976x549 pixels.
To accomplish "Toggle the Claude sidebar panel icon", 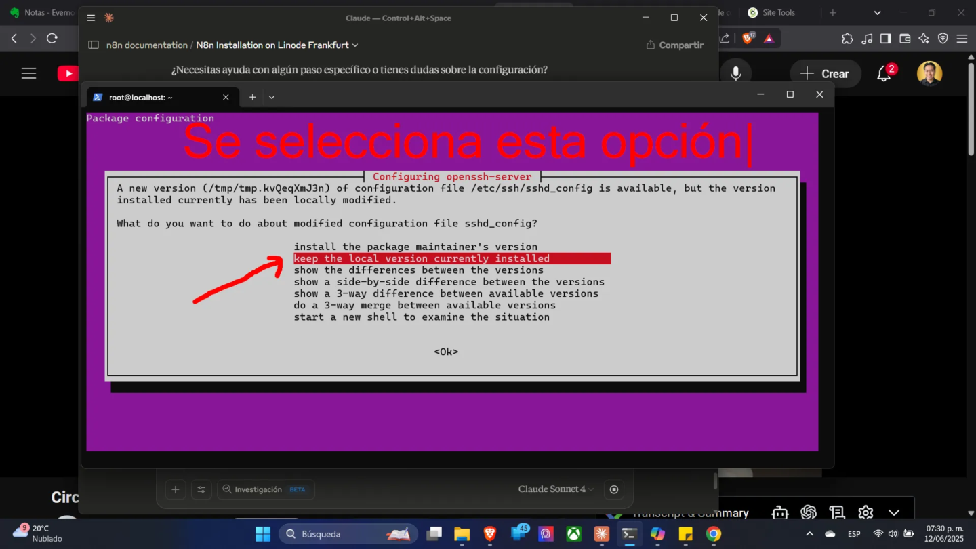I will 94,45.
